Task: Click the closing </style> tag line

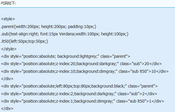Action: 9,49
